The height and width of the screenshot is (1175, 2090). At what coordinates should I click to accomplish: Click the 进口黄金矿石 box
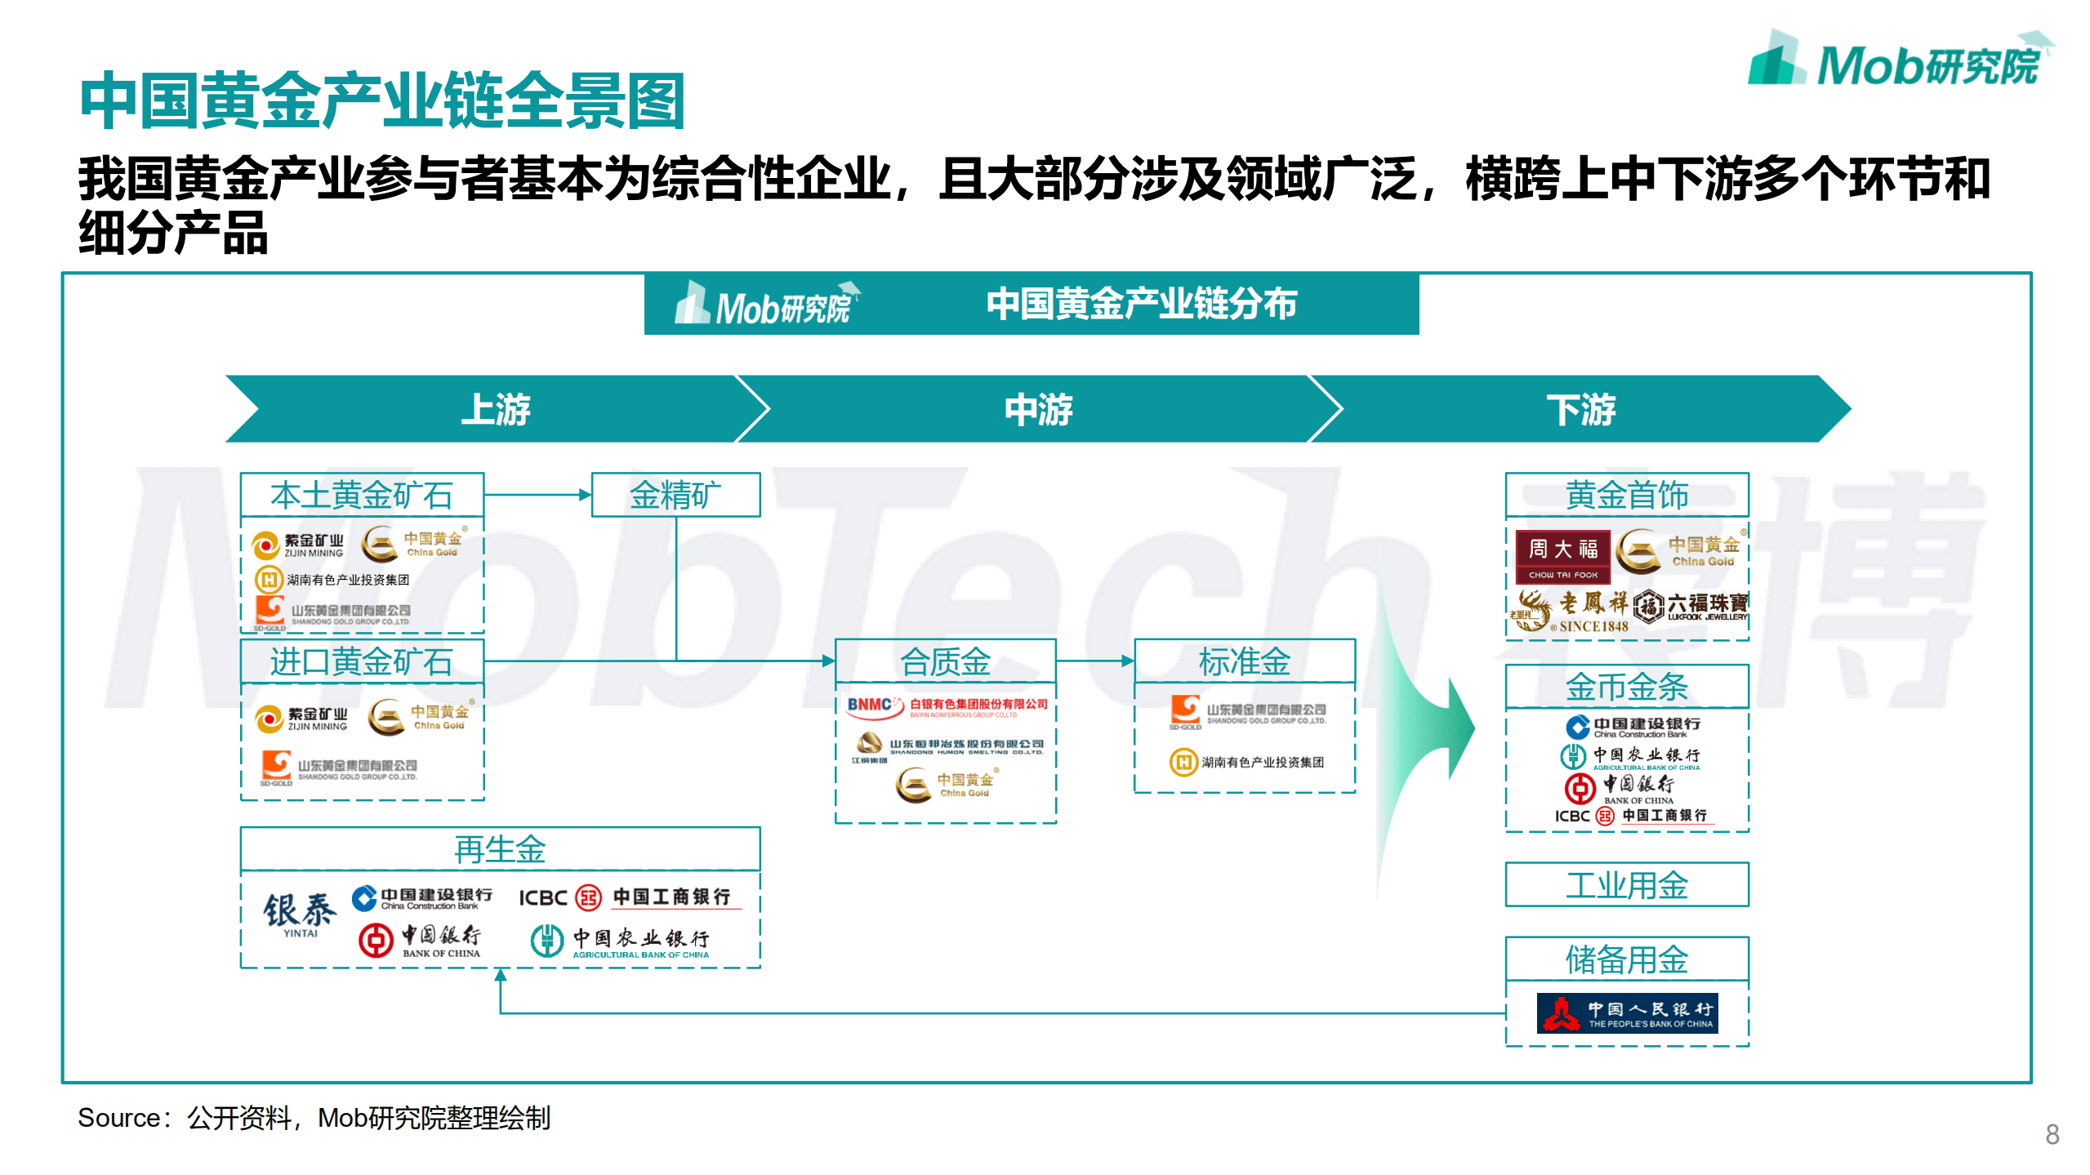[362, 661]
